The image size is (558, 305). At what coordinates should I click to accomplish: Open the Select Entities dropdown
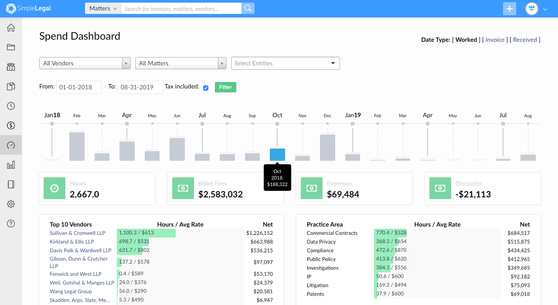point(285,63)
